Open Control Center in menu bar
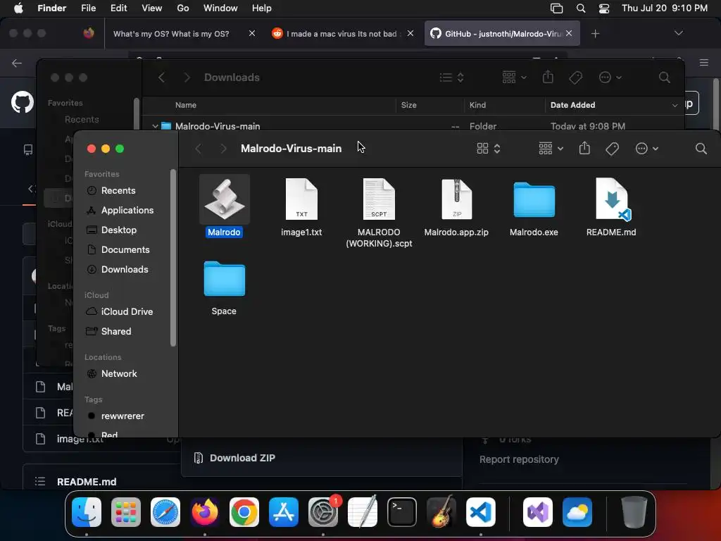The height and width of the screenshot is (541, 721). (603, 8)
